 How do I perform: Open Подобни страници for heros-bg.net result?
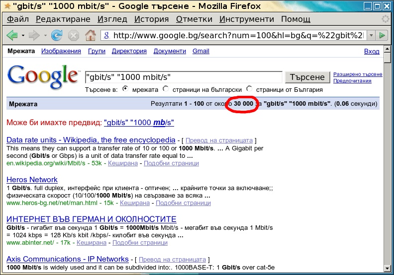tap(183, 203)
